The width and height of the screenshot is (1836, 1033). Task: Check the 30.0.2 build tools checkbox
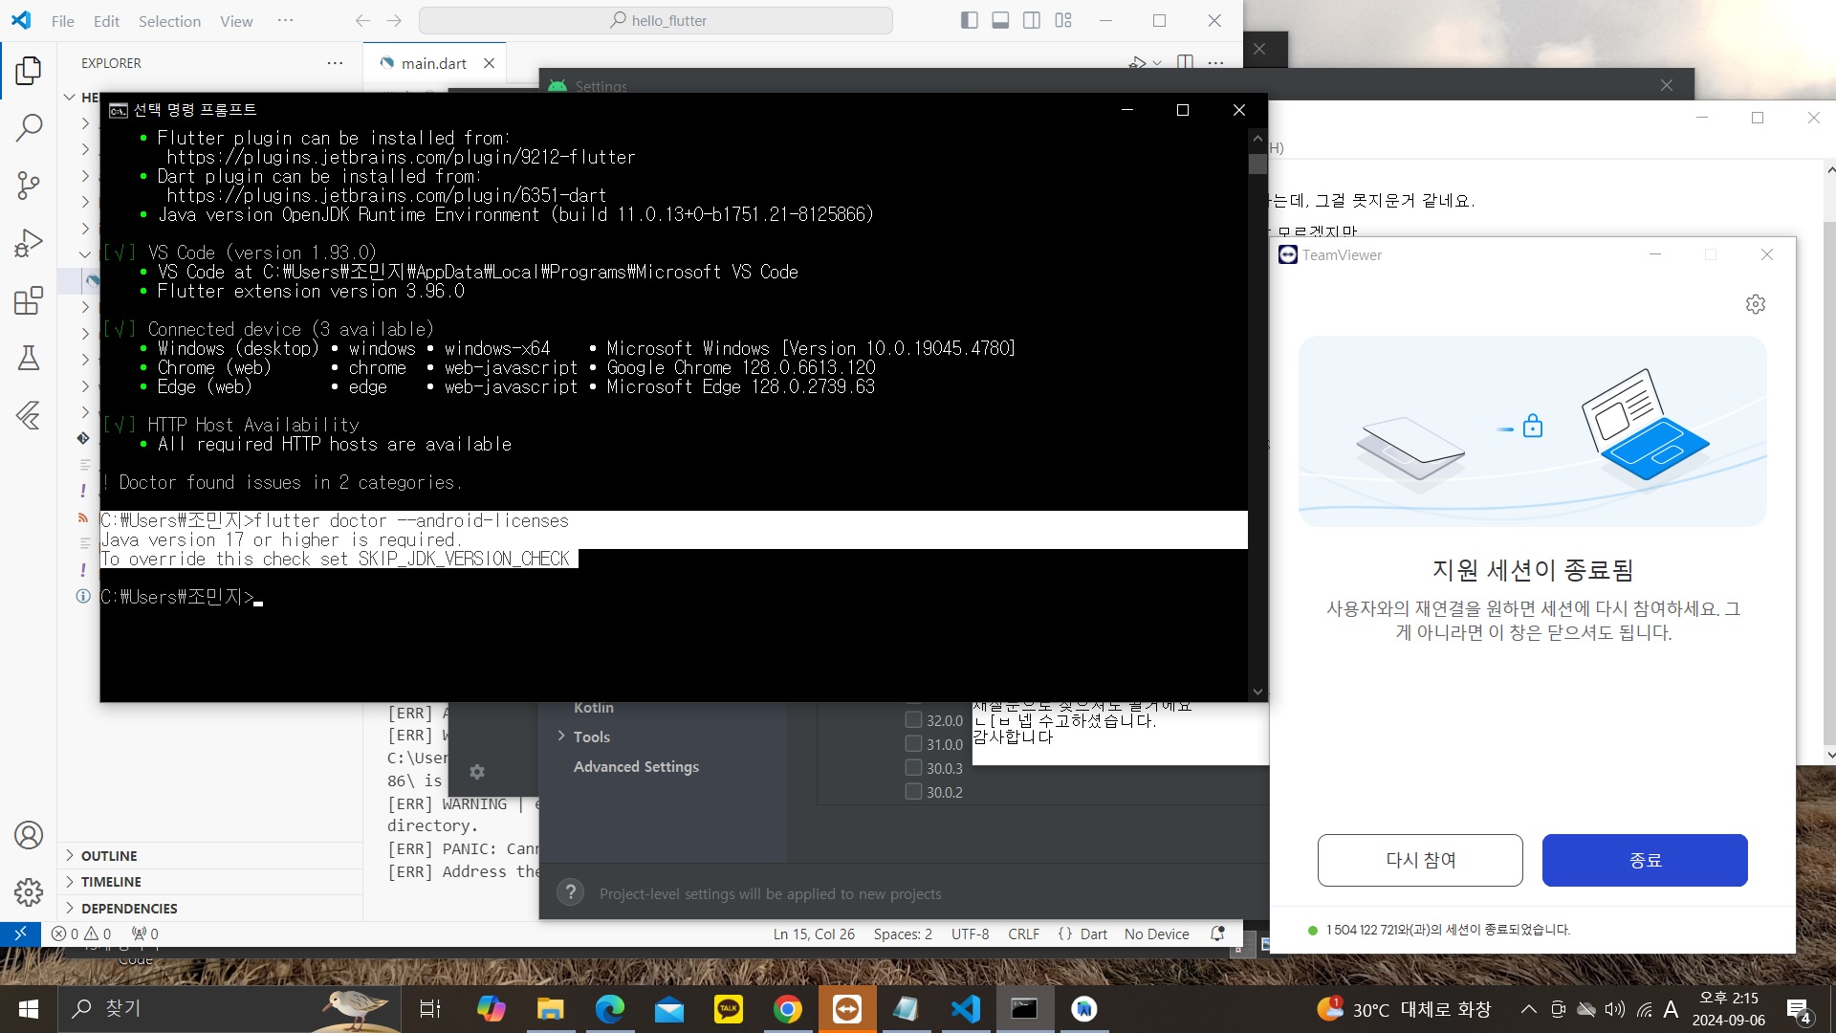coord(913,792)
